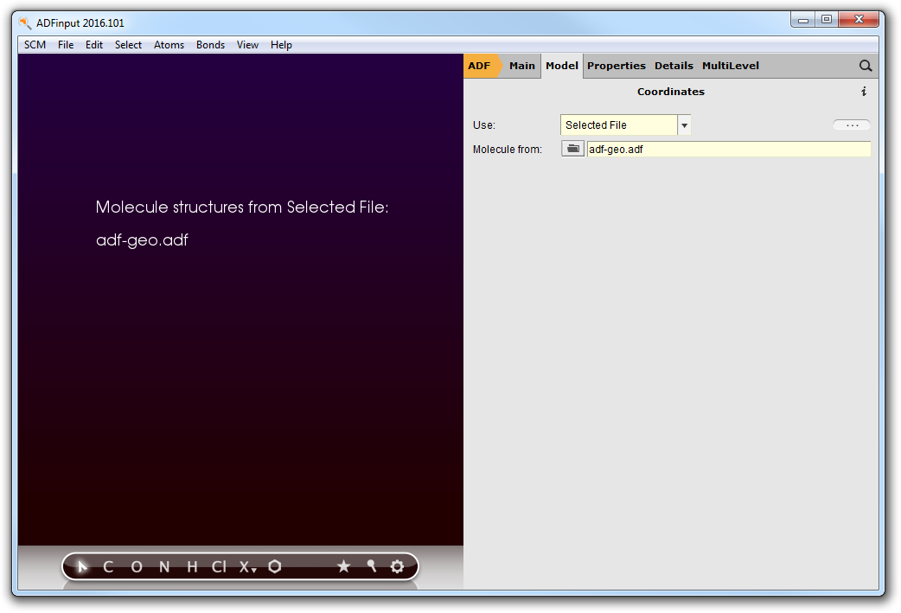
Task: Click the info icon beside Coordinates
Action: (x=864, y=92)
